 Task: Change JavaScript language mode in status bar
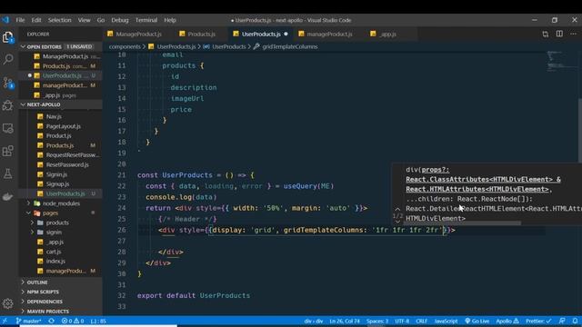tap(446, 321)
